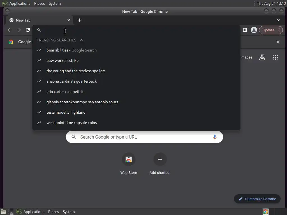The image size is (287, 215).
Task: Click the file manager icon in the bottom panel
Action: [3, 212]
